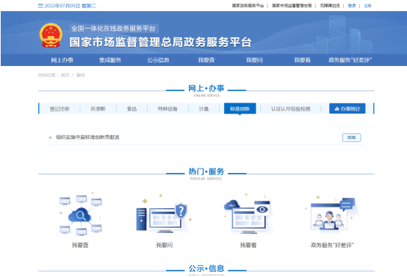This screenshot has width=407, height=277.
Task: Open 集成服务 in the navigation bar
Action: click(110, 60)
